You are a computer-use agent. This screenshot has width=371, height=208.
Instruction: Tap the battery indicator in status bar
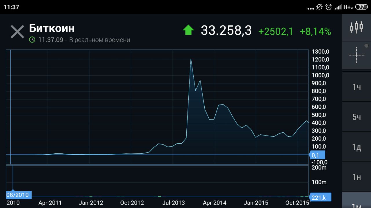361,7
